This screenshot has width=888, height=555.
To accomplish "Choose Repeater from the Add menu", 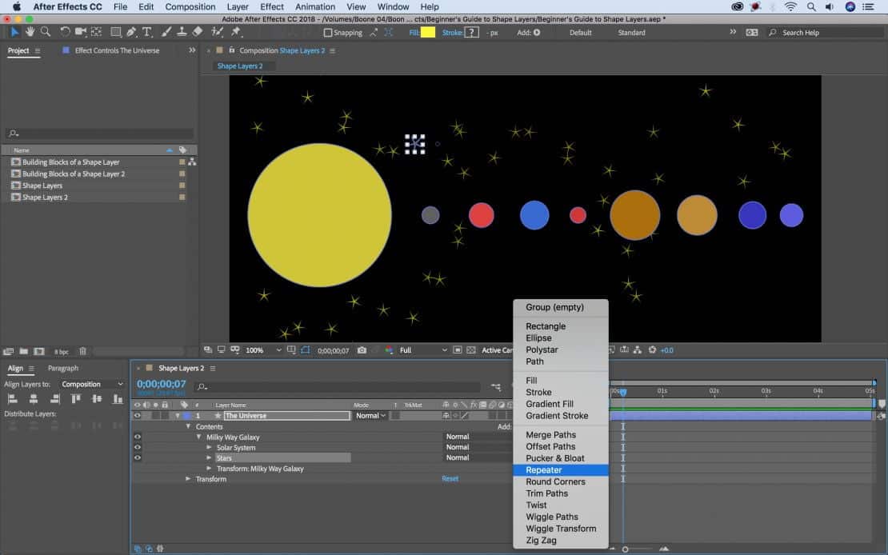I will coord(544,470).
